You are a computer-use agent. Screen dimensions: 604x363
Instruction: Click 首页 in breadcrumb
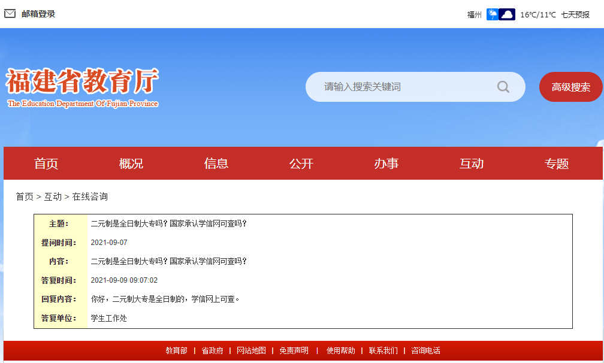[25, 196]
